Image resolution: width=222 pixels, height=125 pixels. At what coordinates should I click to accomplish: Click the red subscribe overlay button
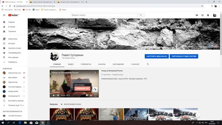(x=83, y=89)
